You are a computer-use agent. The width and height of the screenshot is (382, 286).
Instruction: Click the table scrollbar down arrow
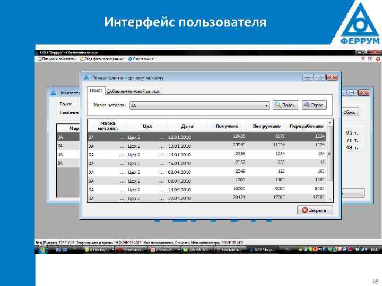tap(329, 199)
